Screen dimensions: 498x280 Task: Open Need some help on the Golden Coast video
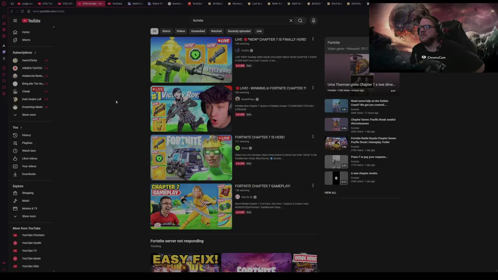pos(362,106)
